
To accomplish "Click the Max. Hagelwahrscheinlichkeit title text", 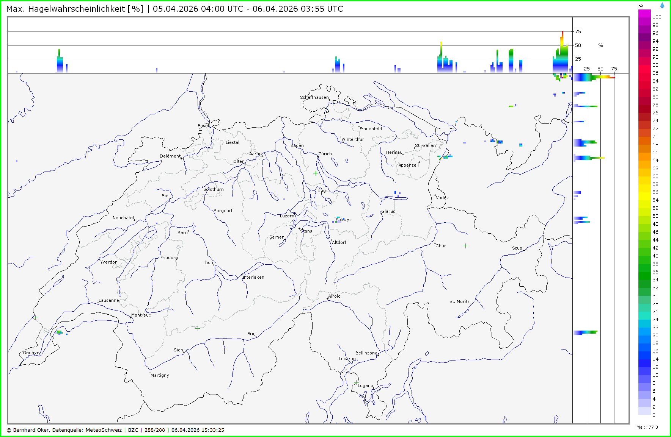I will coord(74,9).
